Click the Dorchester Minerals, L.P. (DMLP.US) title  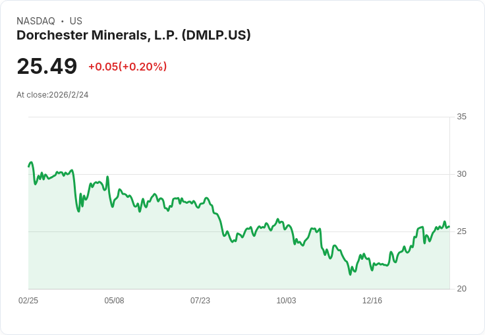[133, 36]
